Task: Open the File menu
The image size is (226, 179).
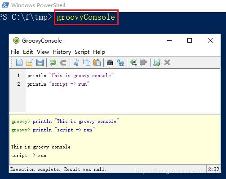Action: click(x=15, y=52)
